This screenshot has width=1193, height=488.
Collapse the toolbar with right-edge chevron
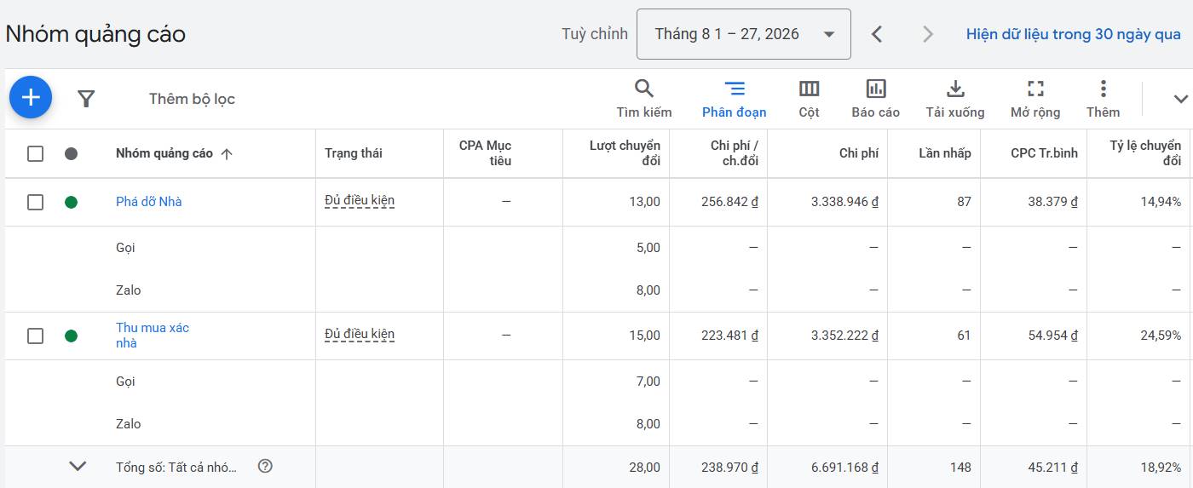coord(1180,99)
